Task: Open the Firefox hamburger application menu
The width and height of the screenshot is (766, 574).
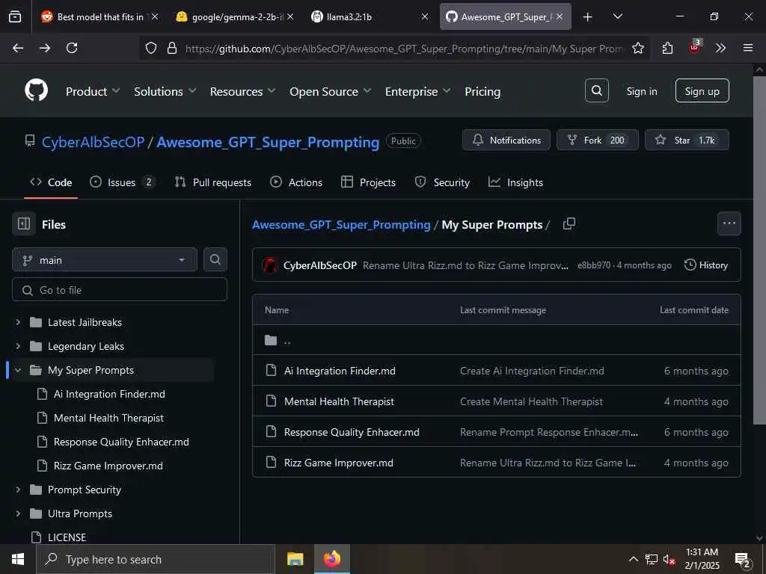Action: [x=747, y=48]
